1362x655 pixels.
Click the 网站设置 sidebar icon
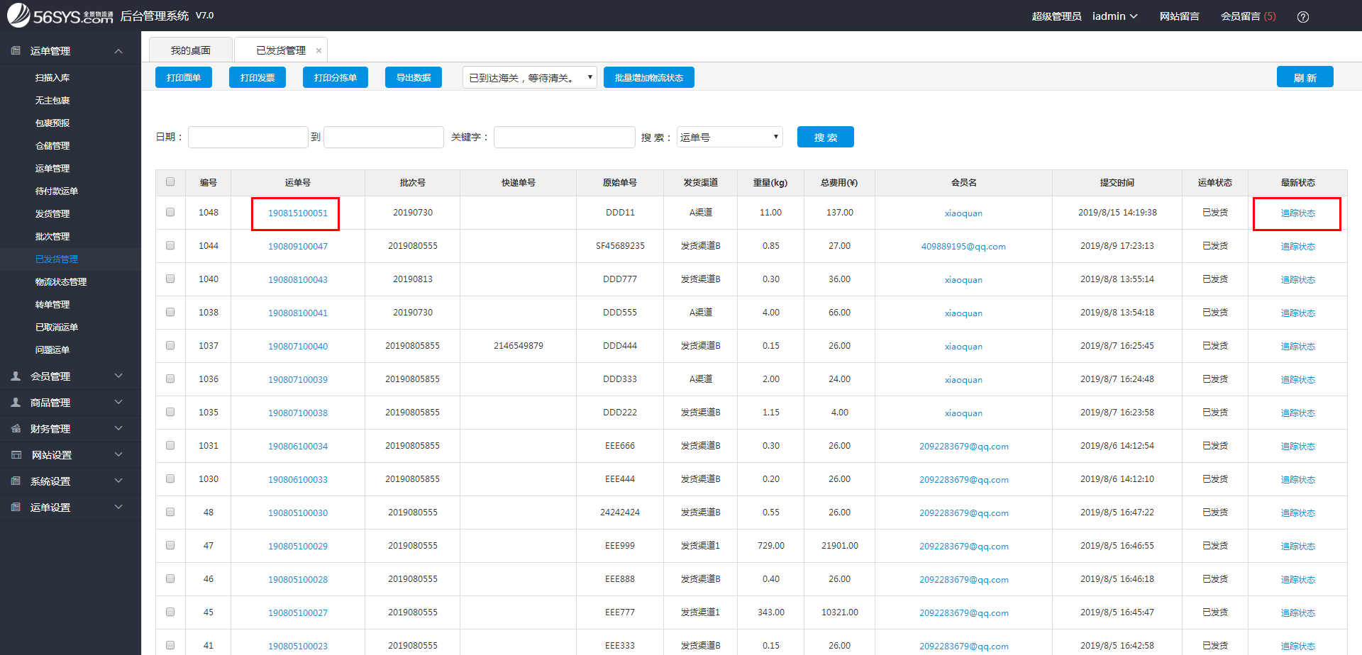(15, 454)
